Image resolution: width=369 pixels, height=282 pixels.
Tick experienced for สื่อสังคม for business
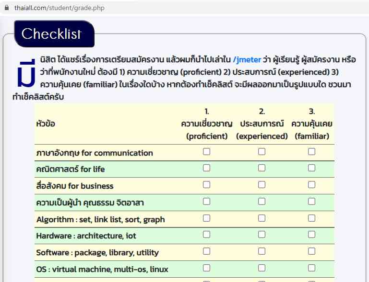262,185
